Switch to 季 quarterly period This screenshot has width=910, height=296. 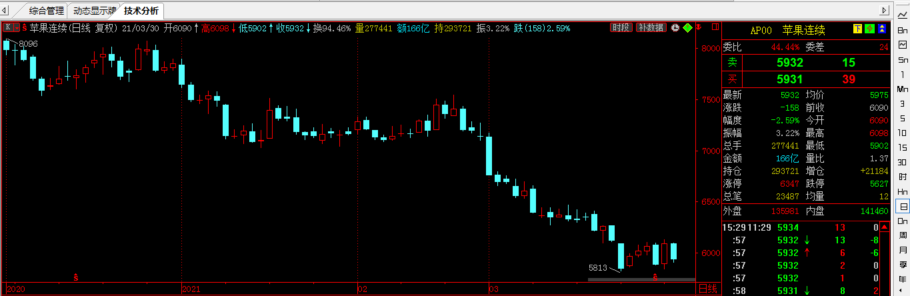(903, 264)
